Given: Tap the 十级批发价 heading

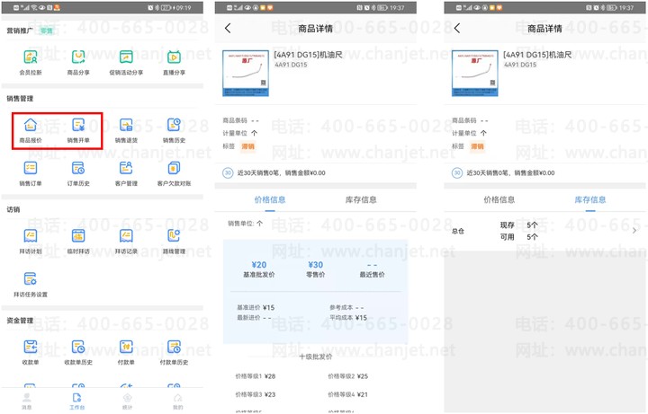Looking at the screenshot, I should tap(316, 357).
